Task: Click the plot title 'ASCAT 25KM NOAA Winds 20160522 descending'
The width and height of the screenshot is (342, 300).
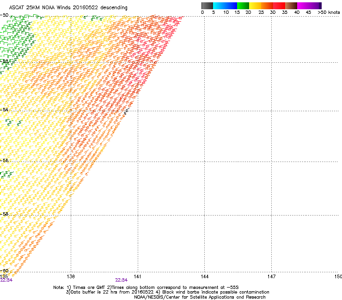Action: 68,8
